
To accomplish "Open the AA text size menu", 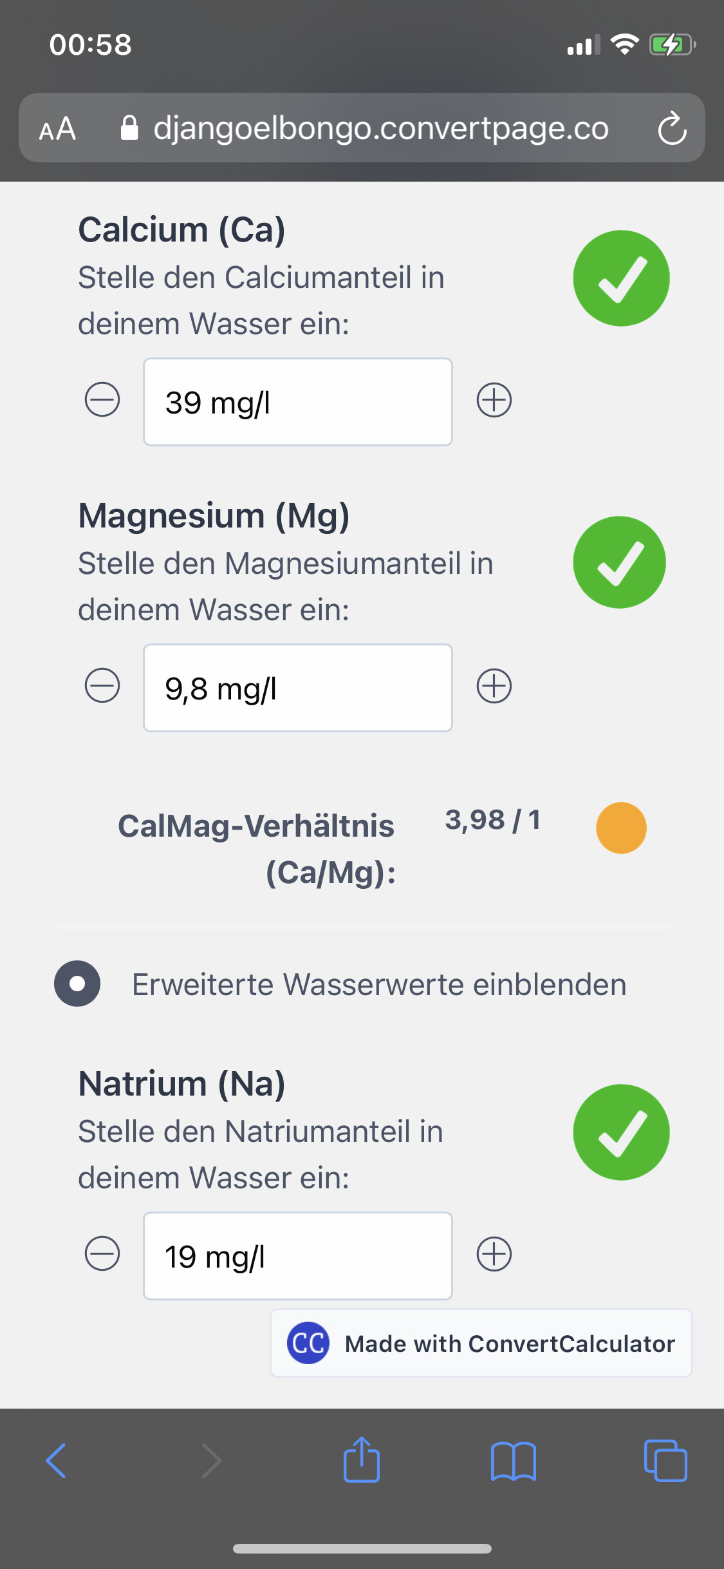I will 57,129.
